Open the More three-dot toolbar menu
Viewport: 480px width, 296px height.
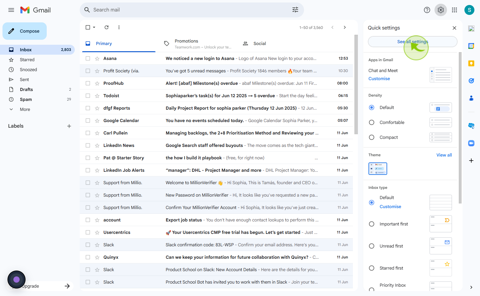tap(119, 27)
